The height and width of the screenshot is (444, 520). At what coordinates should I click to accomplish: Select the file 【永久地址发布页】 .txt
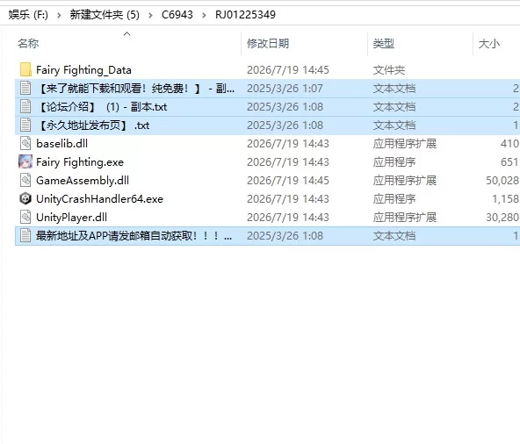[93, 125]
